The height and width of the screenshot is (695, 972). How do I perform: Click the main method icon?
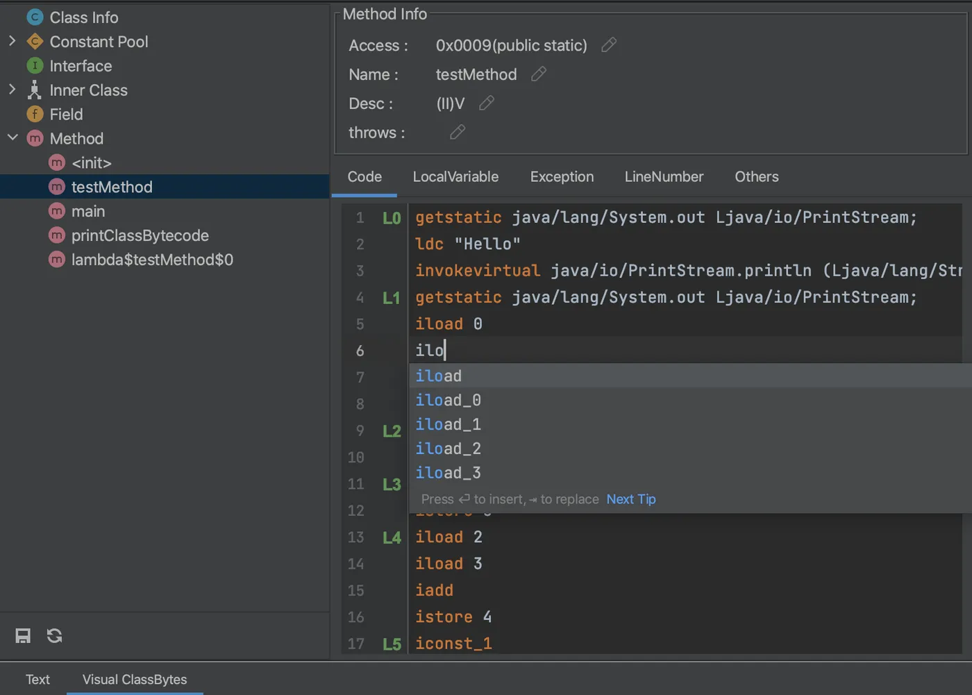[x=57, y=211]
